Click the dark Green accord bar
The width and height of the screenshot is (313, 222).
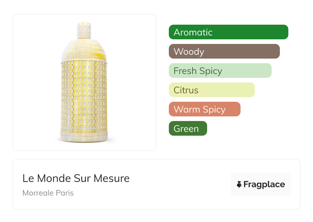tap(188, 128)
